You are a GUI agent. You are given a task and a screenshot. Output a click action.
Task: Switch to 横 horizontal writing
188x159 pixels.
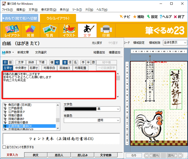(52, 62)
